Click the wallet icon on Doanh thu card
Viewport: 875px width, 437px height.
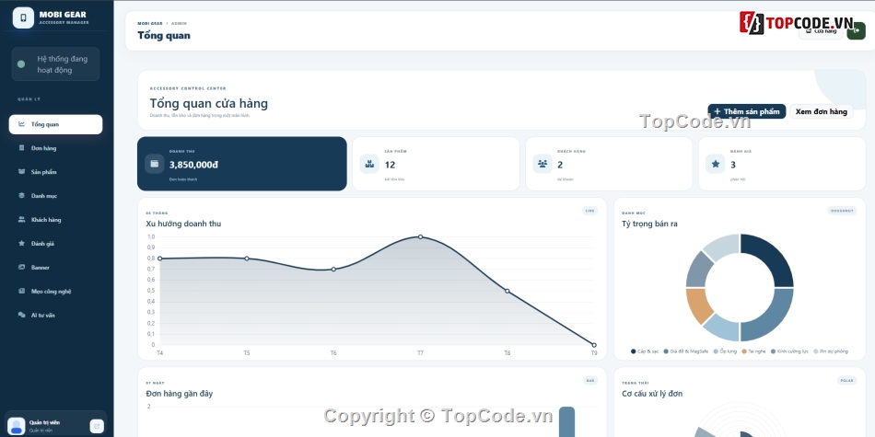(x=155, y=164)
